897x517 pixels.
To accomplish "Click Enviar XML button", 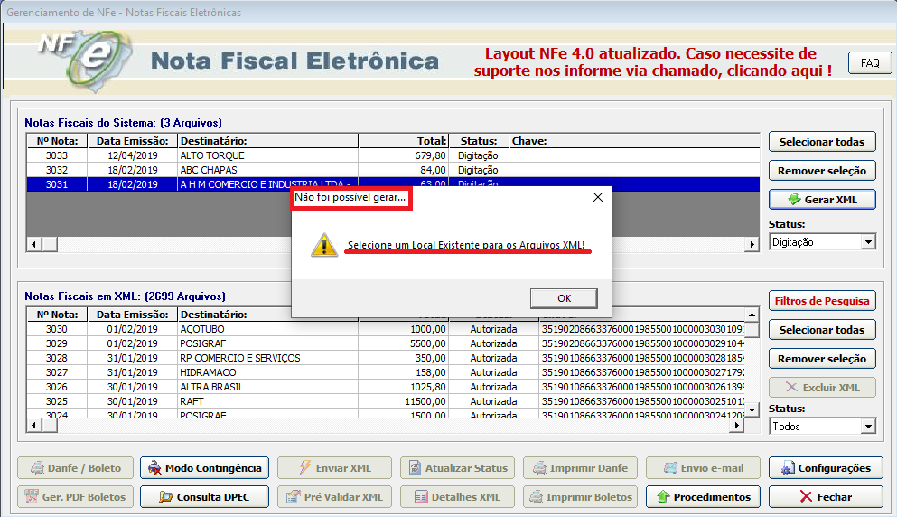I will tap(334, 468).
